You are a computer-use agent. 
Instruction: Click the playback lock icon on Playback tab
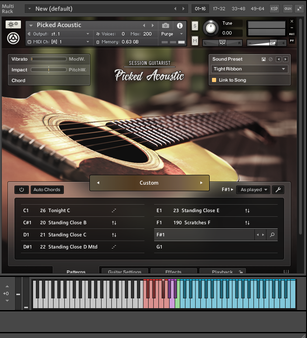(241, 272)
